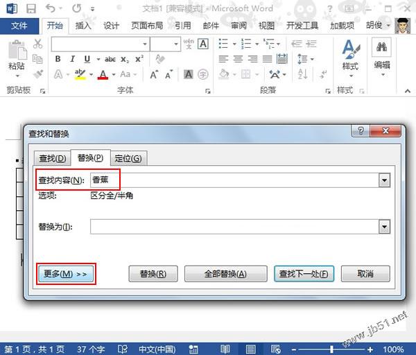This screenshot has width=416, height=355.
Task: Click the Paste clipboard icon
Action: (18, 50)
